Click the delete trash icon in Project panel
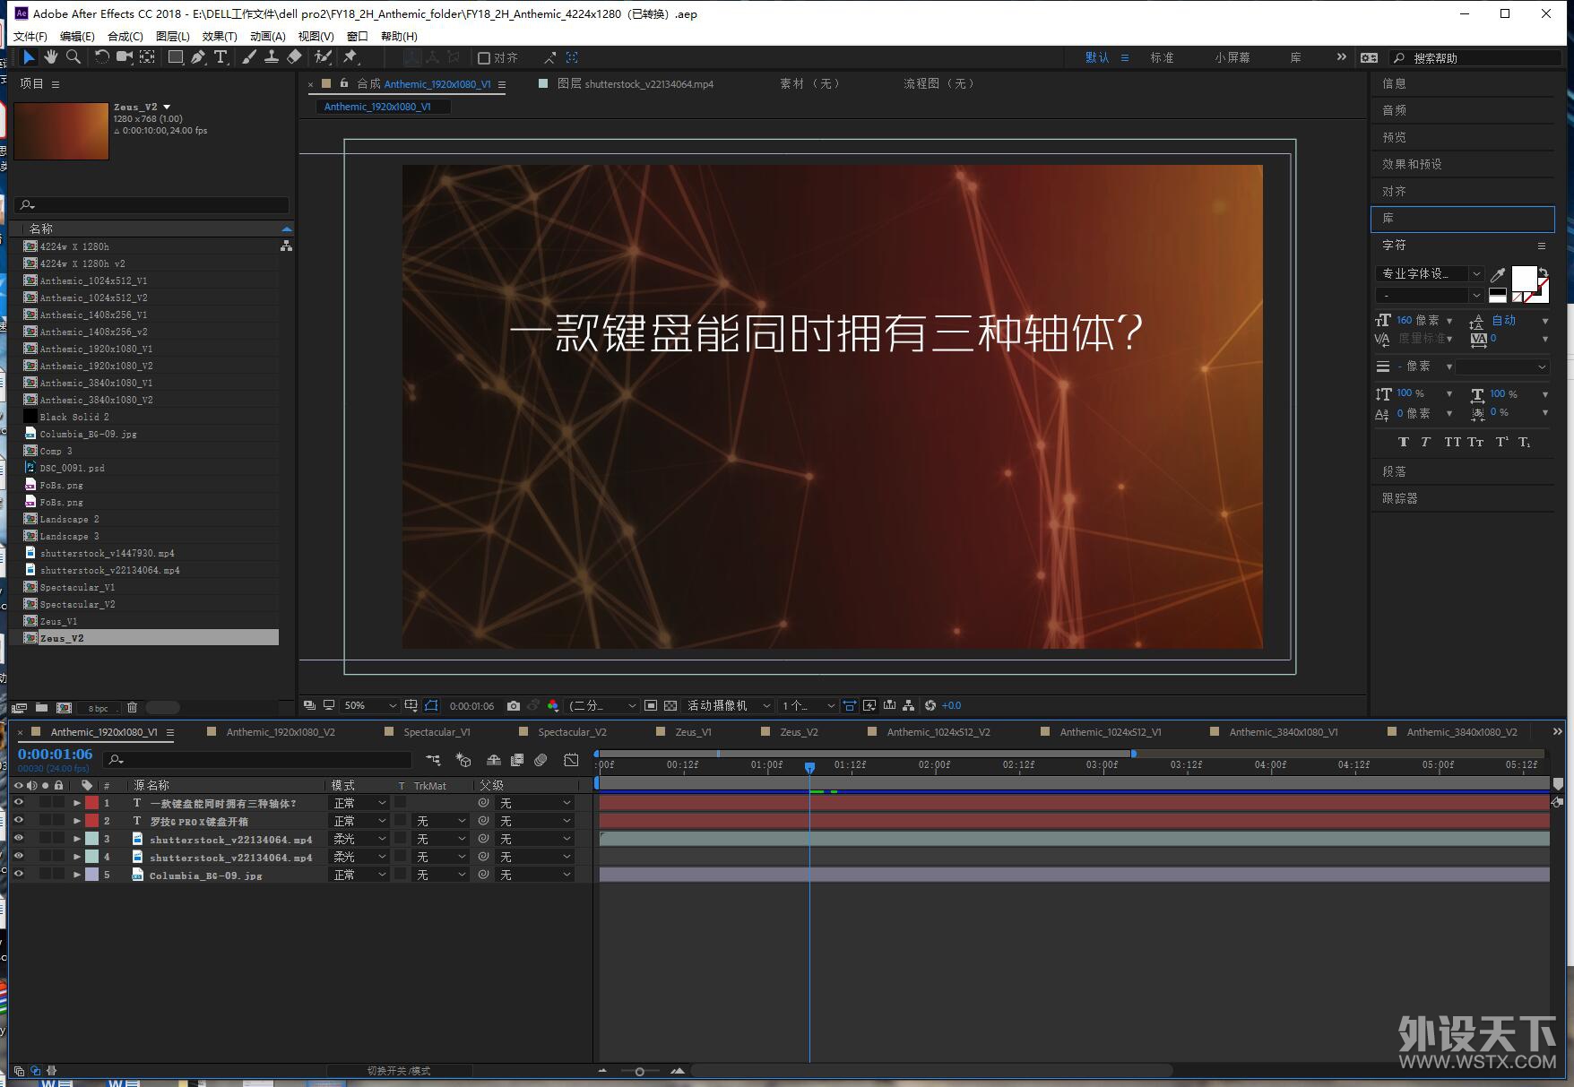The image size is (1574, 1087). pos(132,708)
